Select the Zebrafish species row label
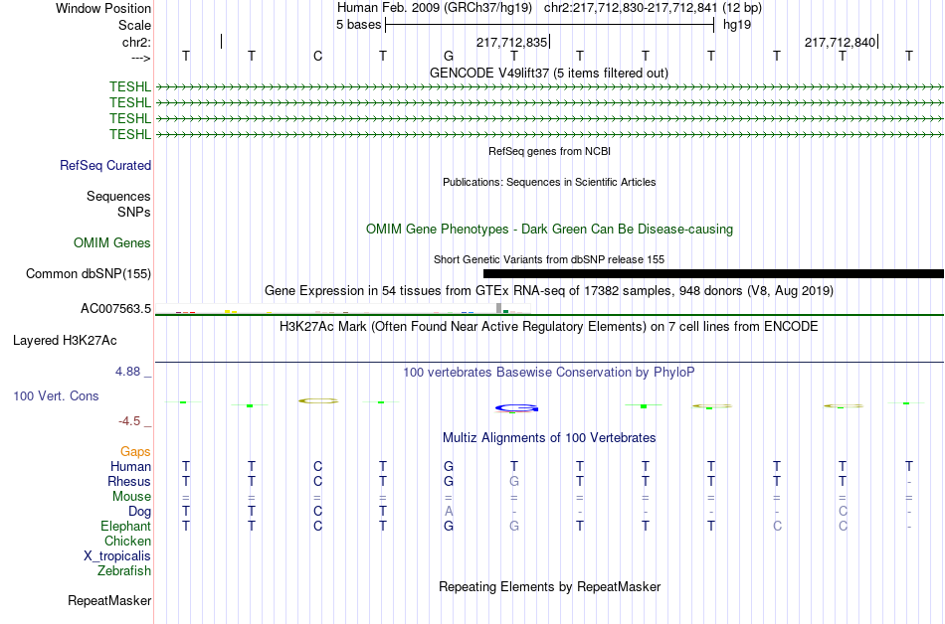 click(x=124, y=570)
